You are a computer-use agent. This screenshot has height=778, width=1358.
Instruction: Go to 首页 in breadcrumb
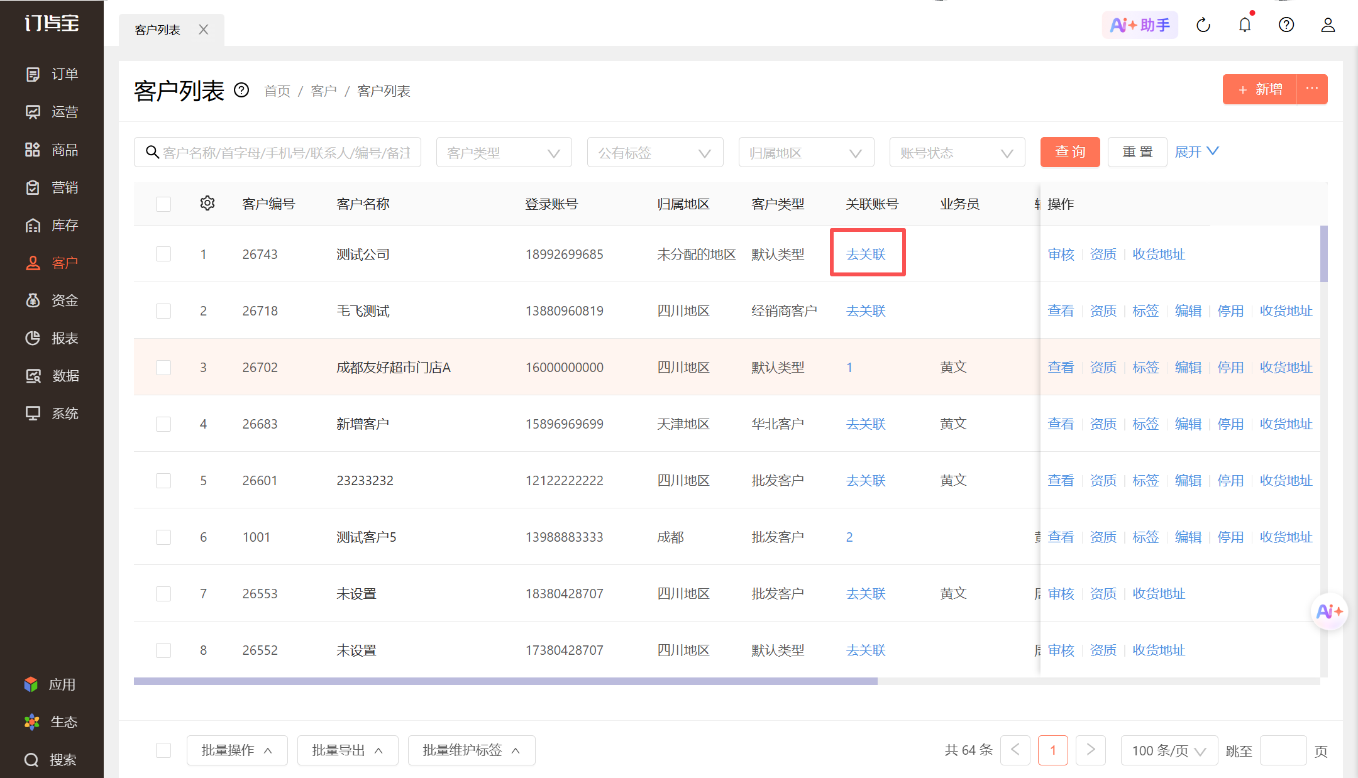pyautogui.click(x=277, y=91)
